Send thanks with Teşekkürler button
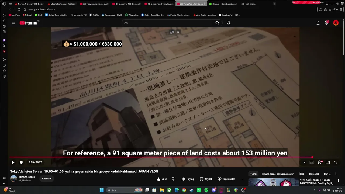Screen dimensions: 345x194 226,179
